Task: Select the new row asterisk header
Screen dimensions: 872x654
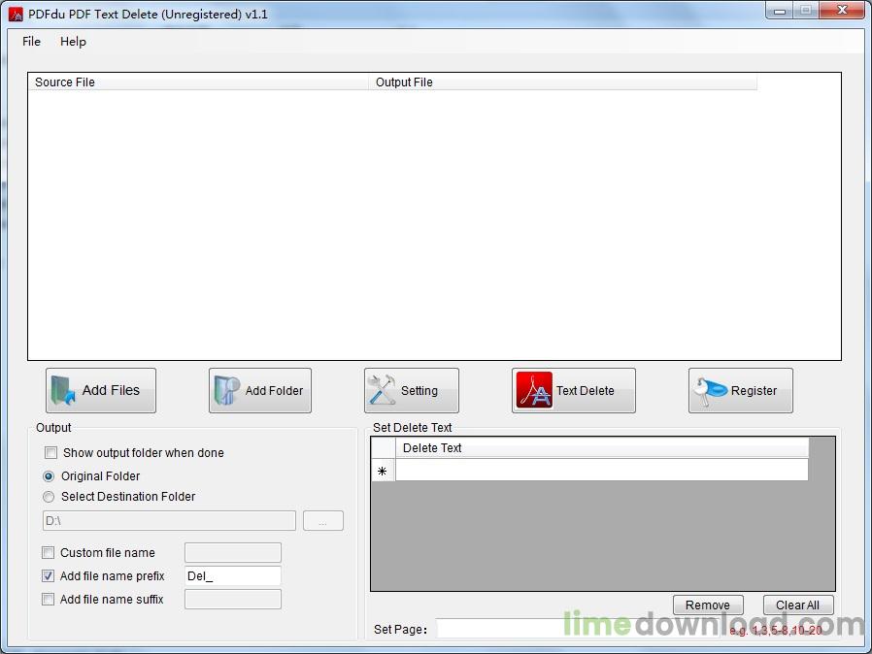Action: [383, 471]
